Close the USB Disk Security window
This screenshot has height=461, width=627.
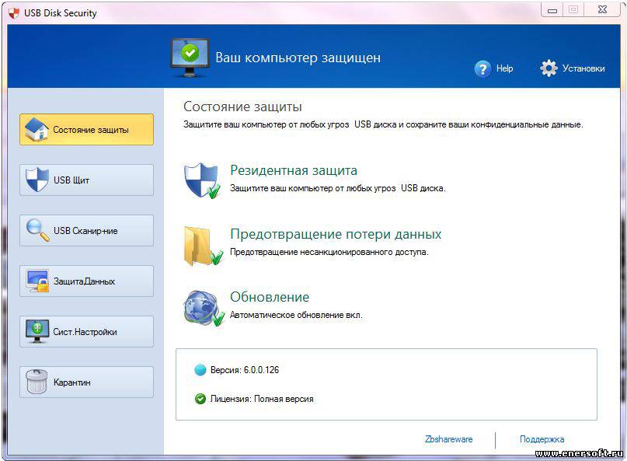pos(602,10)
